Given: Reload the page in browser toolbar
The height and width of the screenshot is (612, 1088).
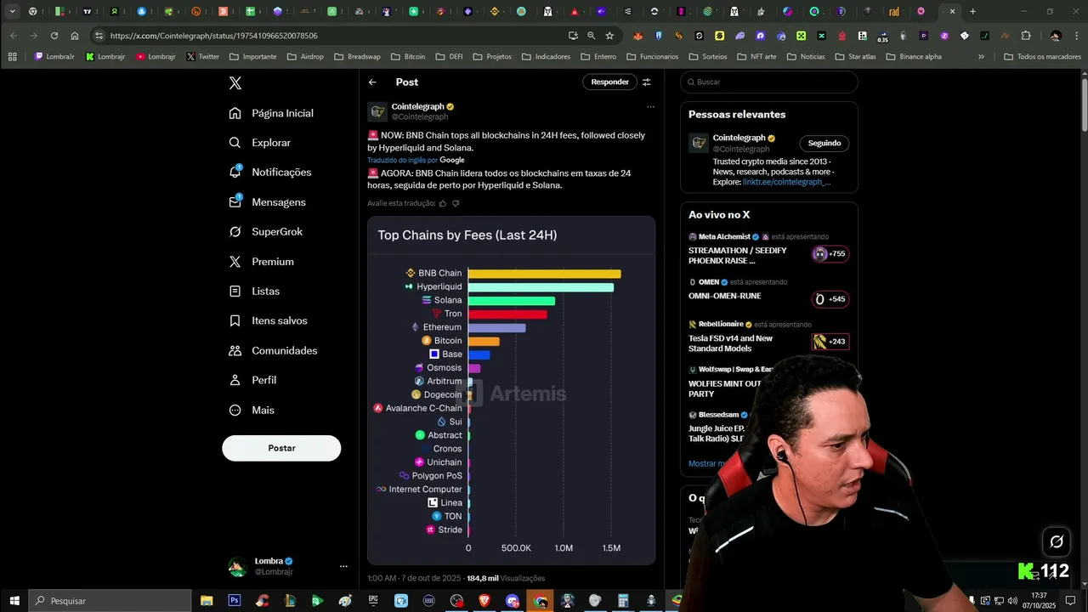Looking at the screenshot, I should click(x=54, y=36).
